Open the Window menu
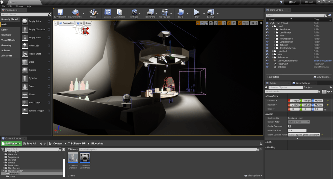The height and width of the screenshot is (179, 333). [19, 6]
